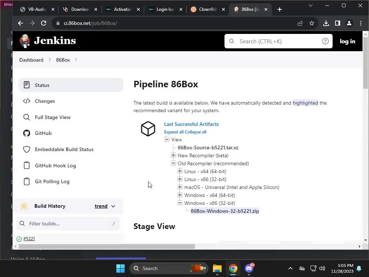Open Windows Start menu

pyautogui.click(x=120, y=268)
